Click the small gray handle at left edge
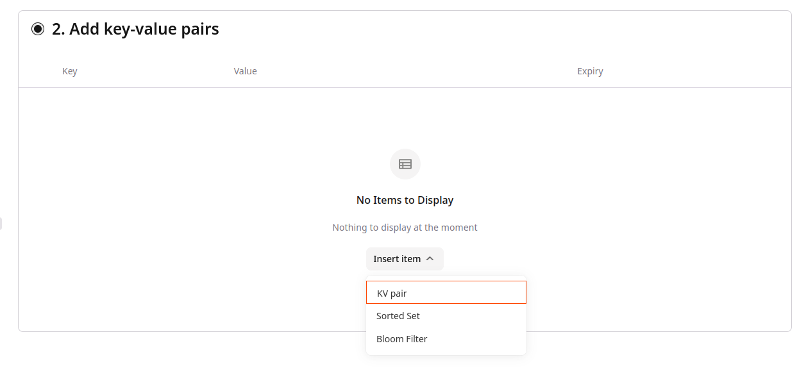This screenshot has width=806, height=373. click(1, 224)
